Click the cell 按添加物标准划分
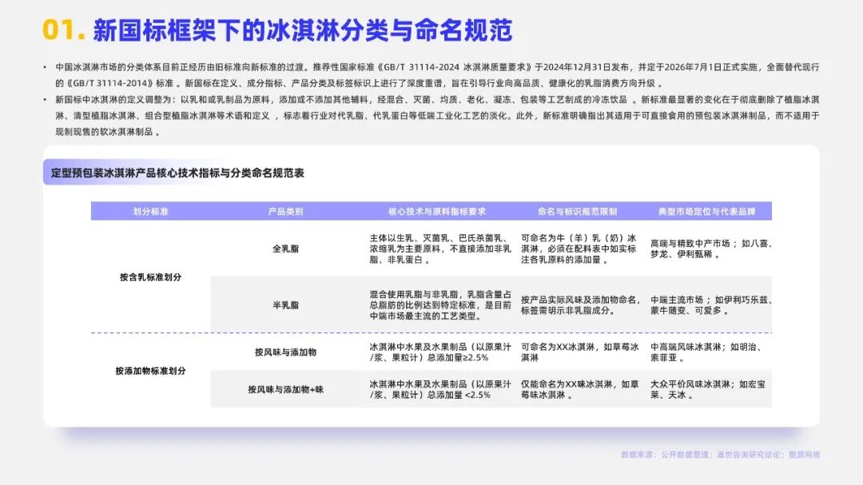Viewport: 863px width, 485px height. click(150, 371)
